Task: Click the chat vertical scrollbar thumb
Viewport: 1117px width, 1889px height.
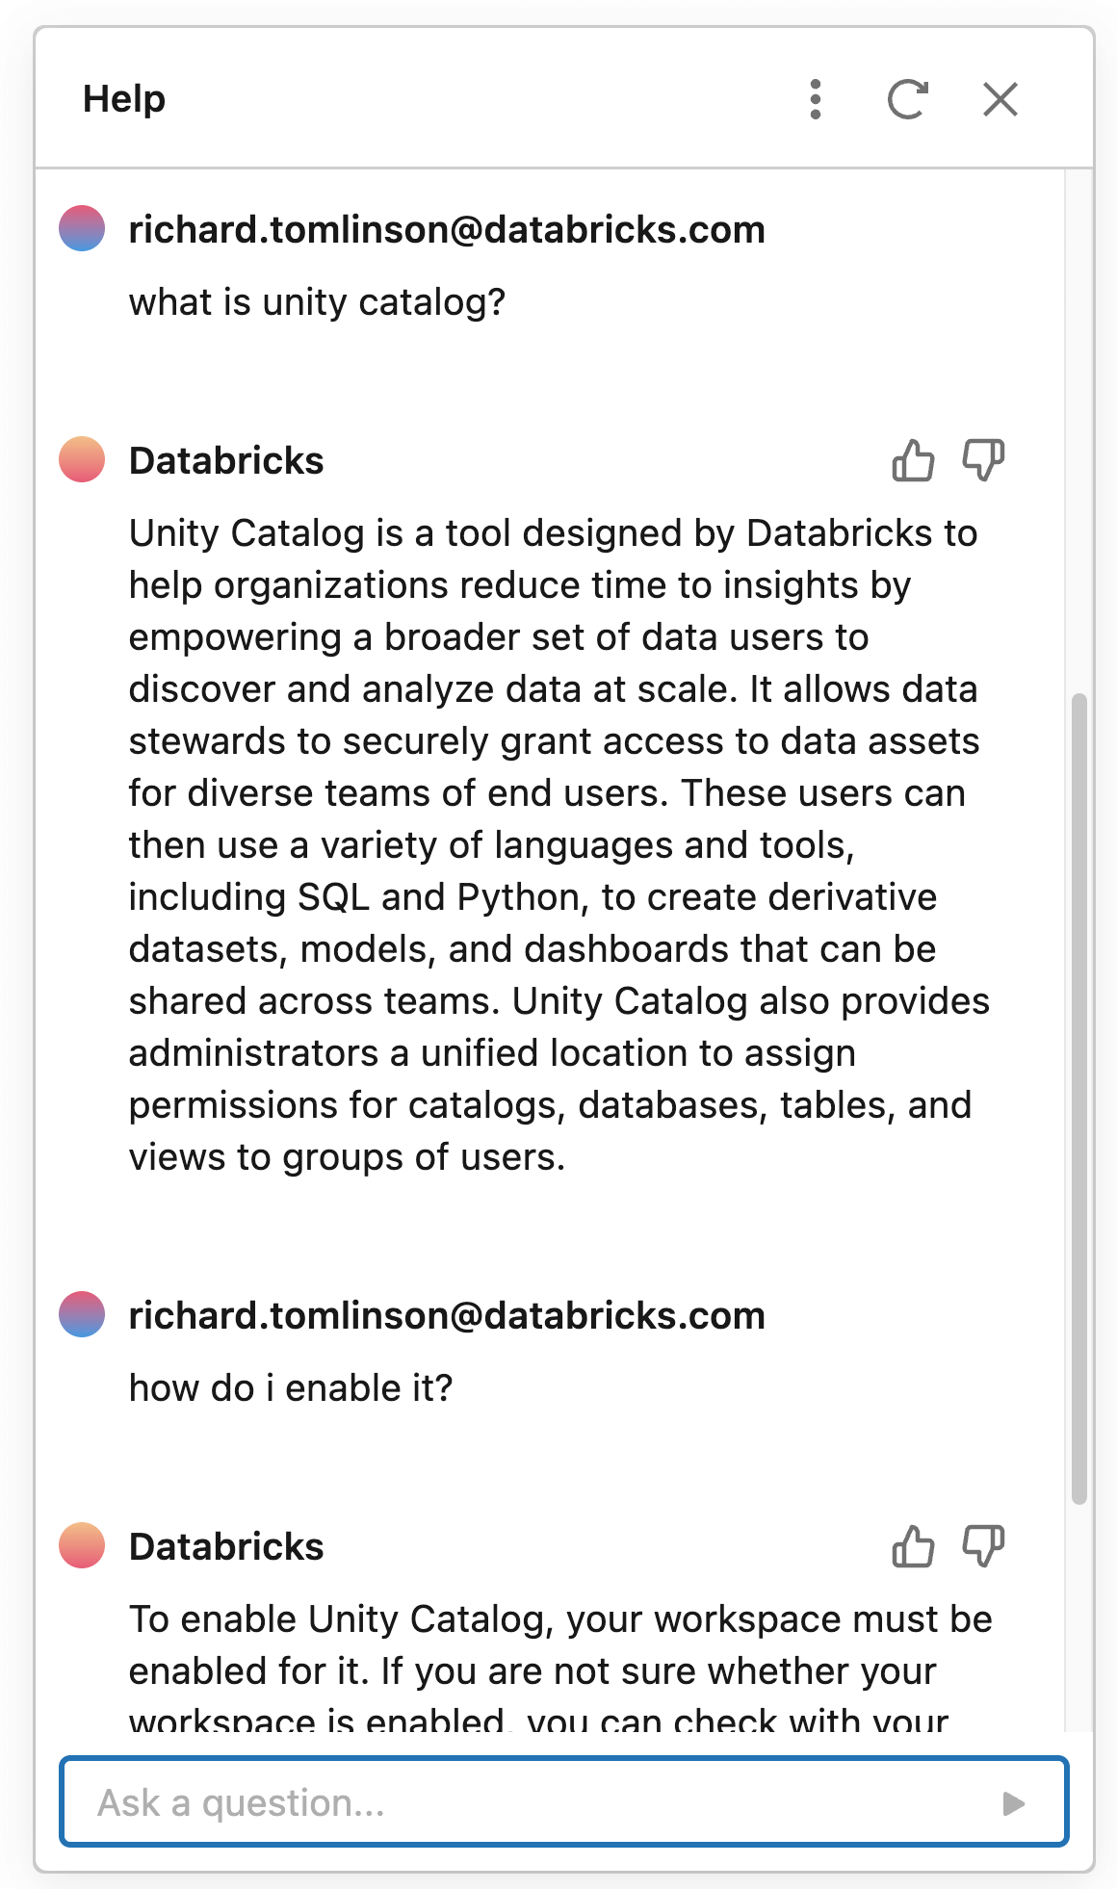Action: point(1079,1098)
